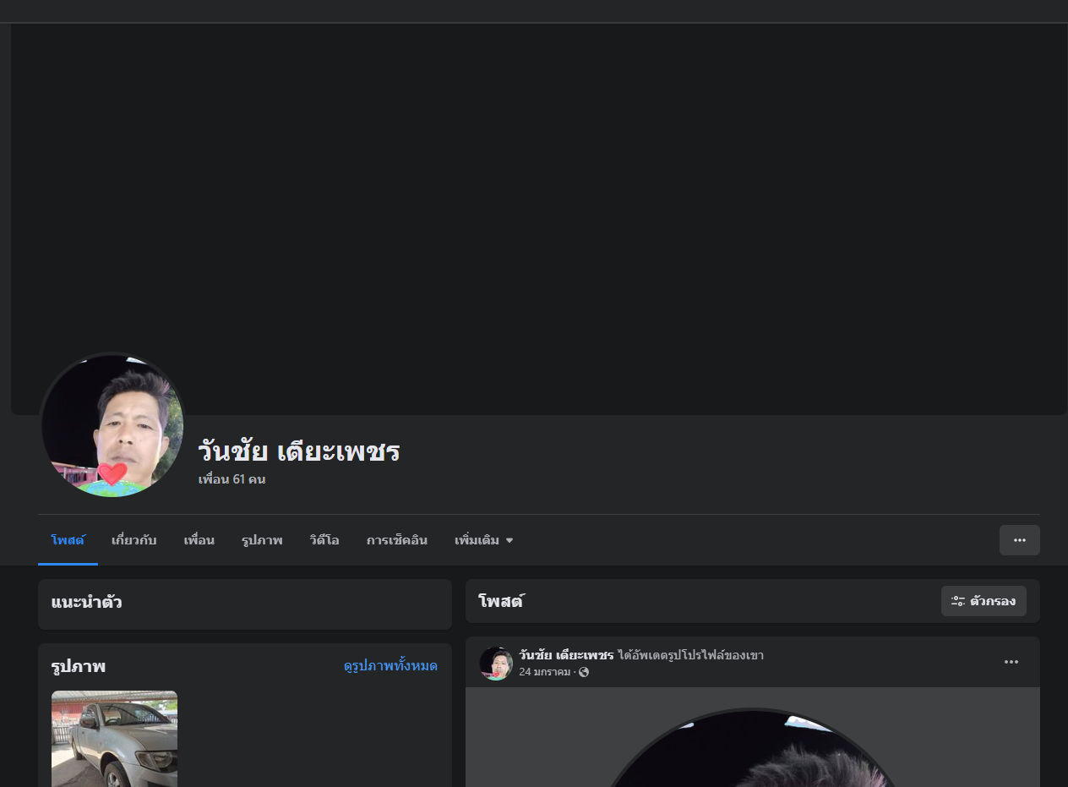
Task: Click the รูปภาพ photos card heading
Action: pos(78,666)
